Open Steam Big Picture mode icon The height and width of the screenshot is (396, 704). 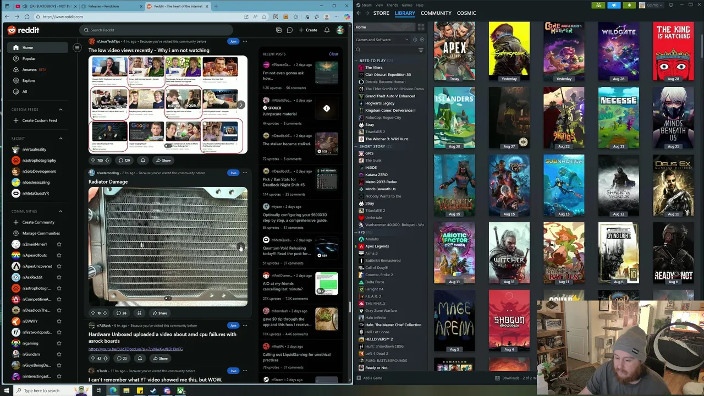pyautogui.click(x=670, y=5)
